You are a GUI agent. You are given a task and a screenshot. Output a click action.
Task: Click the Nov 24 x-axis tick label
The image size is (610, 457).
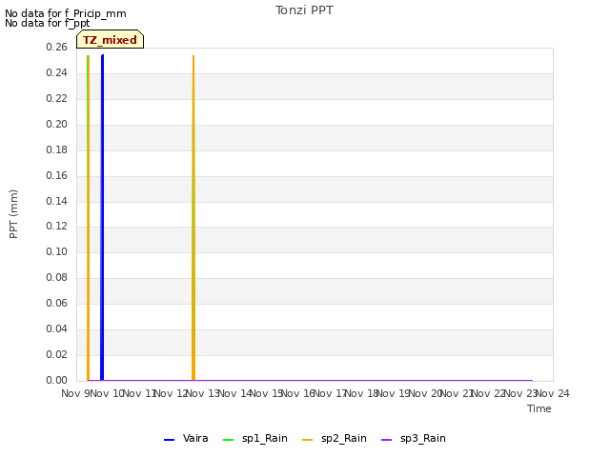553,393
